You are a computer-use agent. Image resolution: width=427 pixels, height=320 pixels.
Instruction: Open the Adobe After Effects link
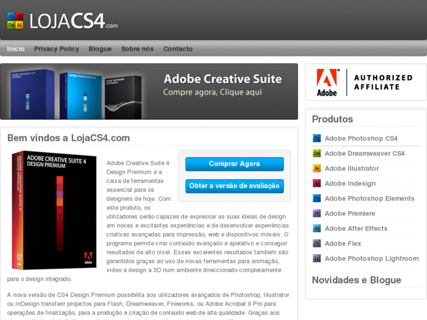click(356, 228)
